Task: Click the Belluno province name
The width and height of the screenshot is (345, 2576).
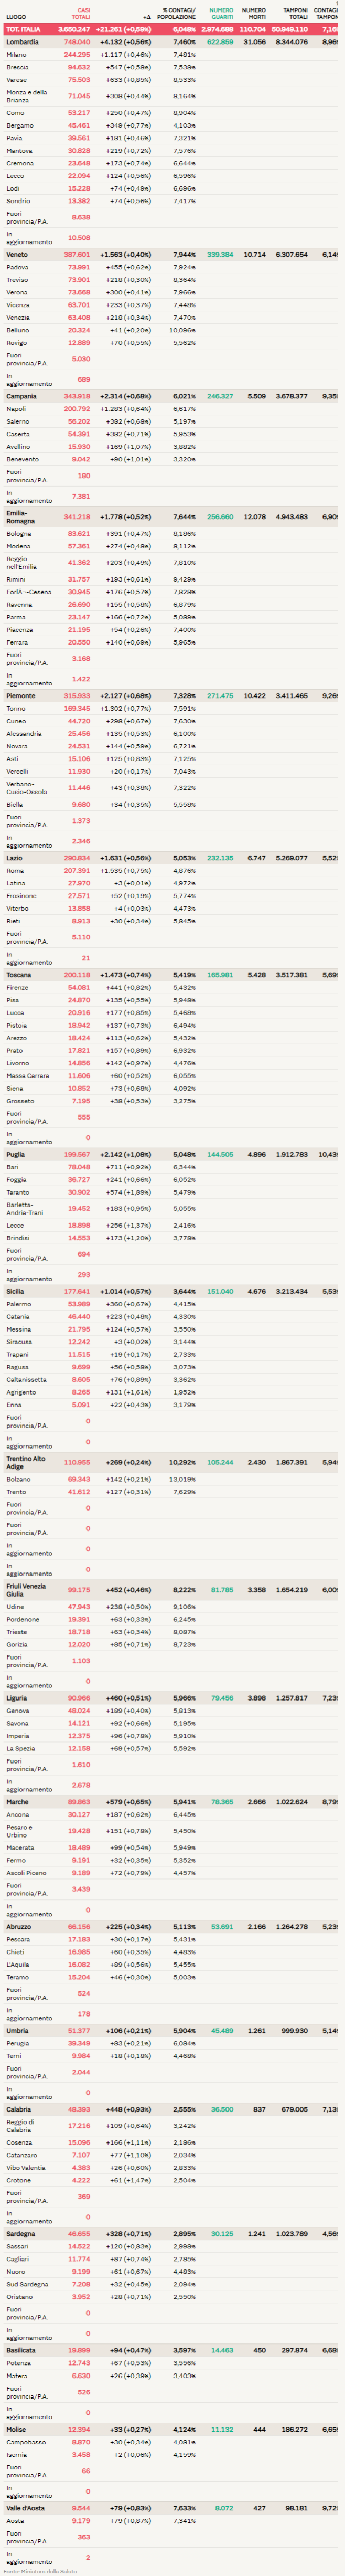Action: pos(18,330)
